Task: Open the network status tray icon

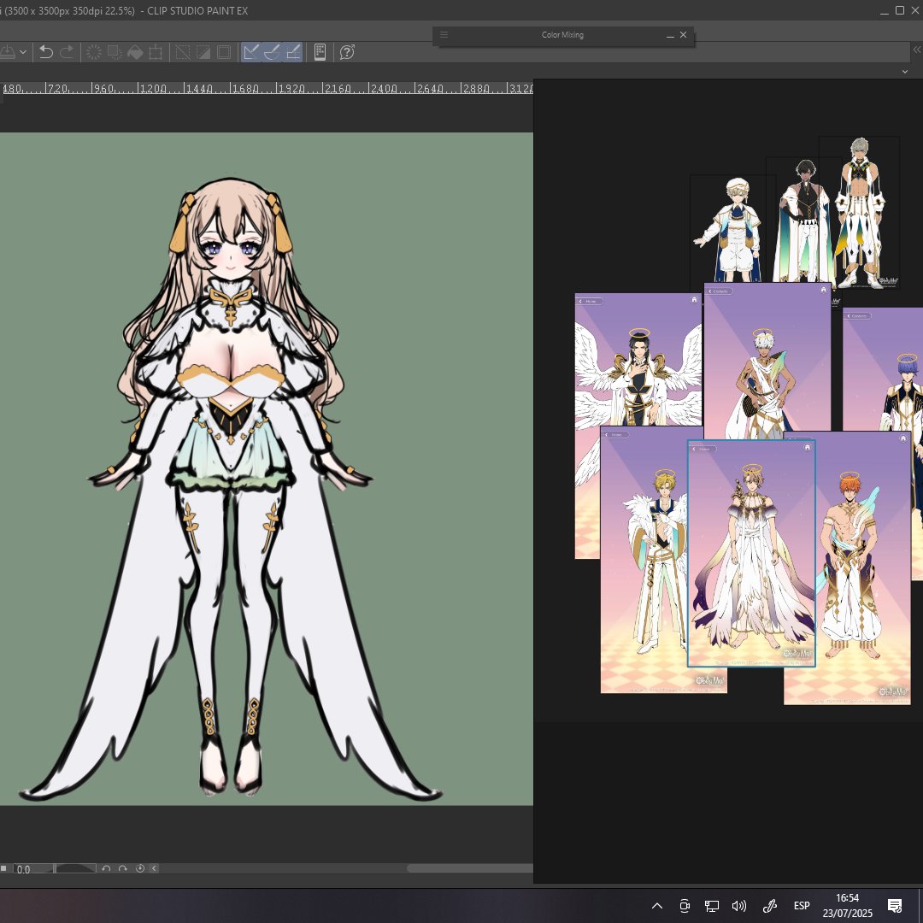Action: click(712, 905)
